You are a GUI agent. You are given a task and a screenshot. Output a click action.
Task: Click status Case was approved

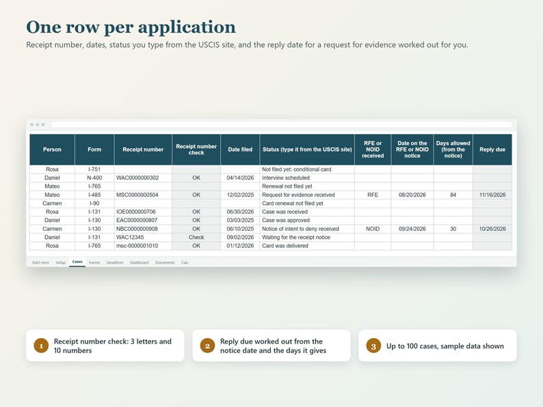(x=307, y=221)
